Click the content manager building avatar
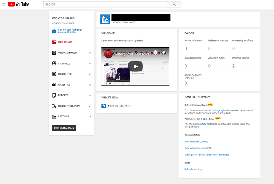This screenshot has width=274, height=184. [105, 20]
